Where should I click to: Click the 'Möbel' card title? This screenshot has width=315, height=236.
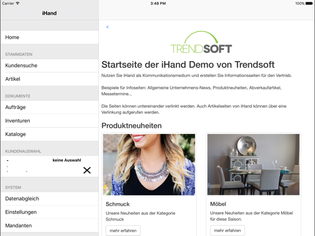218,204
